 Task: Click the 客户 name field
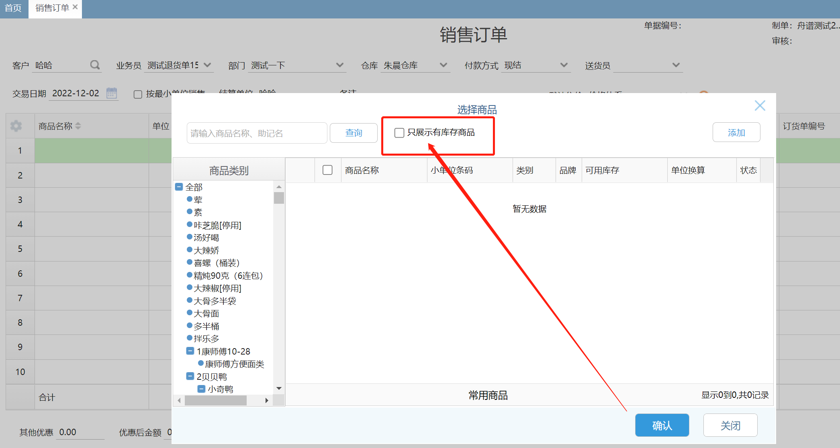(x=60, y=65)
